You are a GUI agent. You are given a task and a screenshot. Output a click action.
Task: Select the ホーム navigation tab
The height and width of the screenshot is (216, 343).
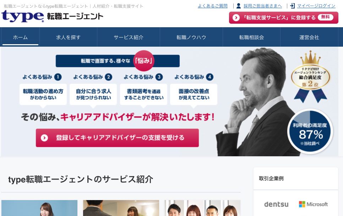(20, 37)
